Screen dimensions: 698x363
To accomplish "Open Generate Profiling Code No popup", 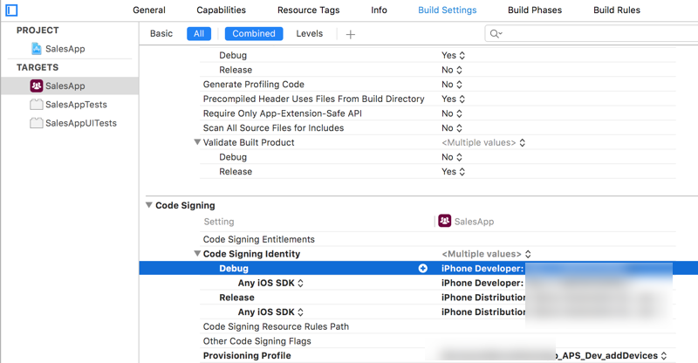I will [453, 85].
